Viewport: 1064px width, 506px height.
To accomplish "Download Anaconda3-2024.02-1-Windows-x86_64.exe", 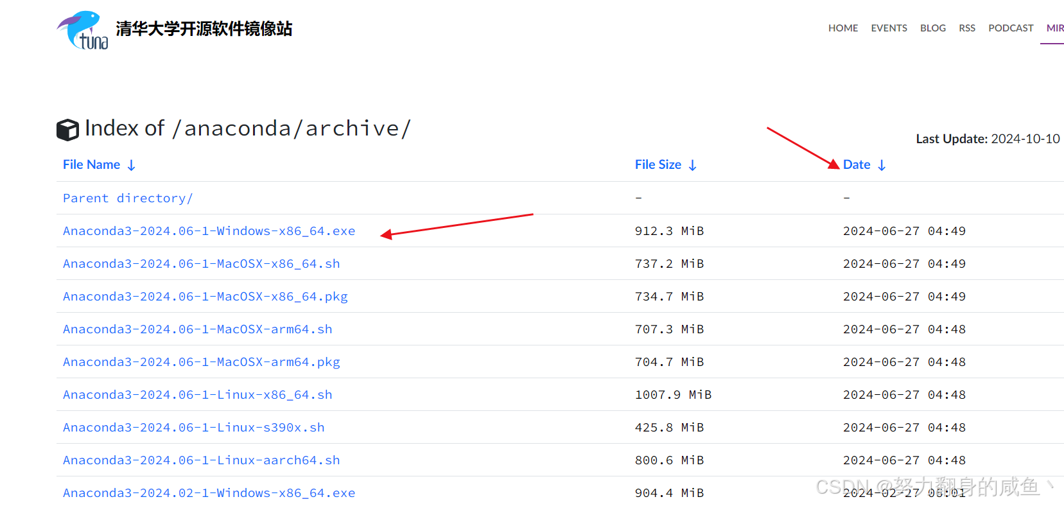I will click(209, 493).
